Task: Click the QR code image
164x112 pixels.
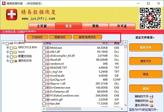Action: tap(150, 18)
